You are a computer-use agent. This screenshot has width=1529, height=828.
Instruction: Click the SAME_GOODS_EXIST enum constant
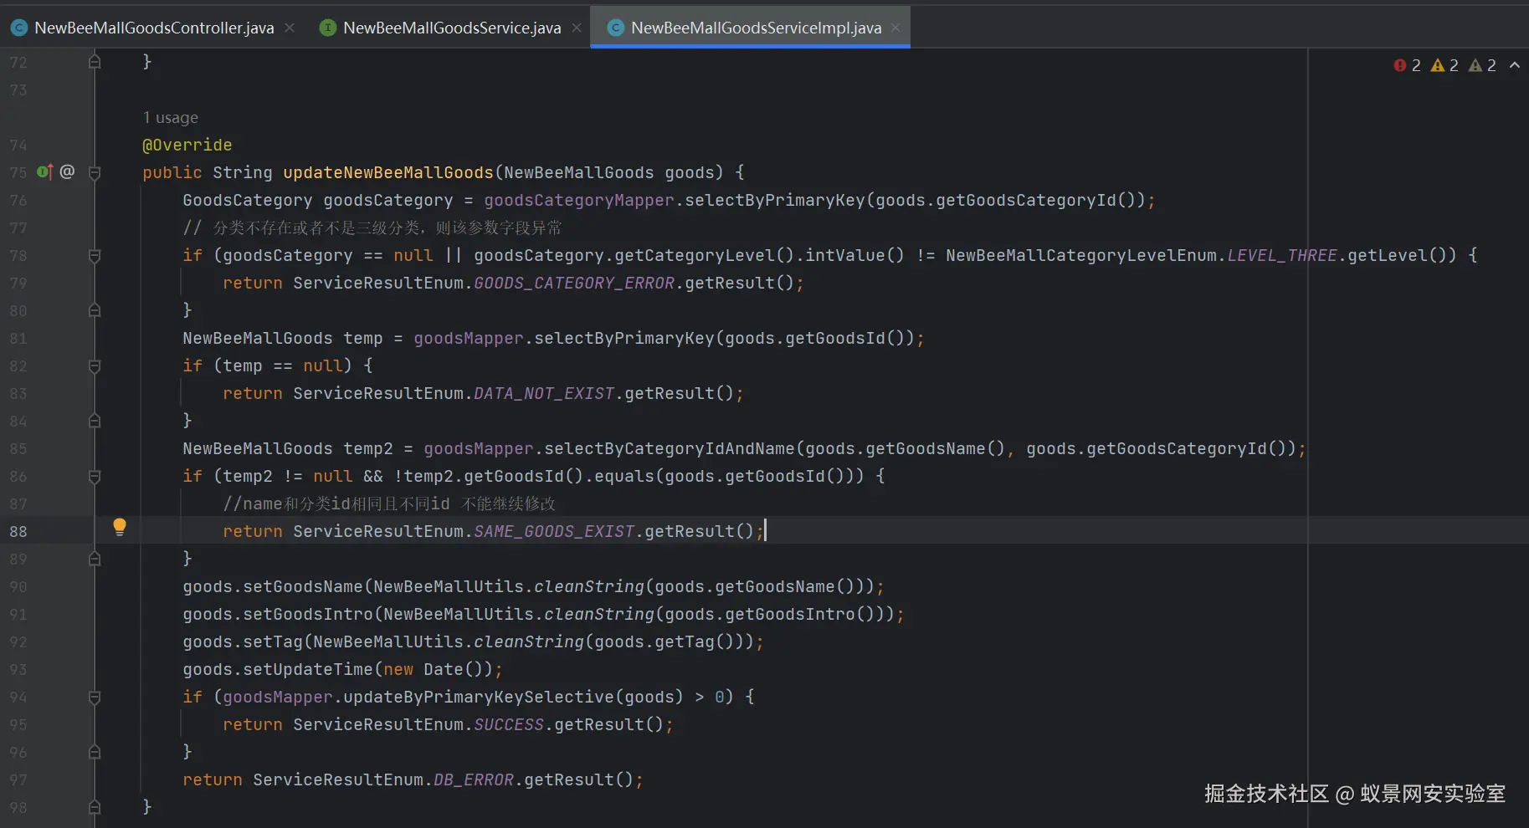point(554,531)
